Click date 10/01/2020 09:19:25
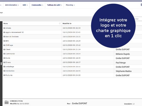142x106 pixels. pos(72,41)
